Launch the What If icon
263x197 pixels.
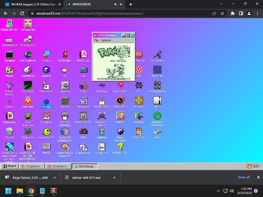(65, 103)
